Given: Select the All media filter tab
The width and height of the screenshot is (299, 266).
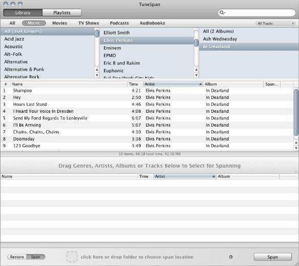Looking at the screenshot, I should click(12, 23).
